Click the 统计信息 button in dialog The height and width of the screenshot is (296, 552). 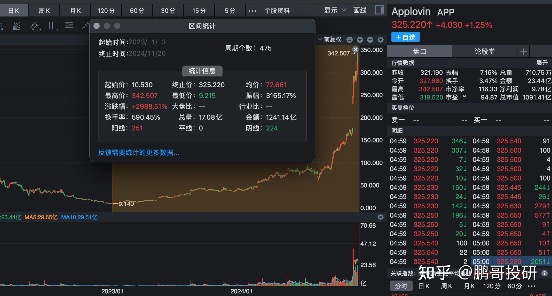(202, 71)
